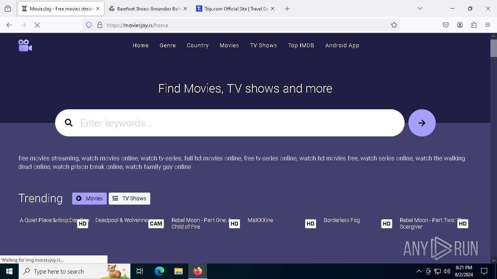Open network settings tray icon
The height and width of the screenshot is (279, 497).
[x=438, y=271]
